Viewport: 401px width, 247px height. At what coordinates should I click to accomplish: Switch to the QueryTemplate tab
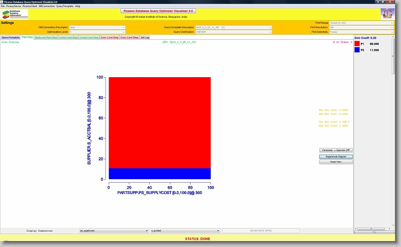click(10, 38)
